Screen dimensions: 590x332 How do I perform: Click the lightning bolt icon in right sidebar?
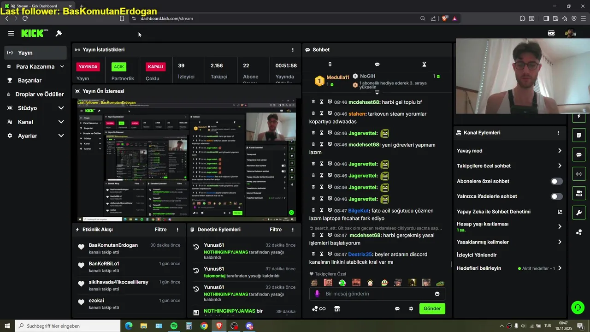click(579, 117)
